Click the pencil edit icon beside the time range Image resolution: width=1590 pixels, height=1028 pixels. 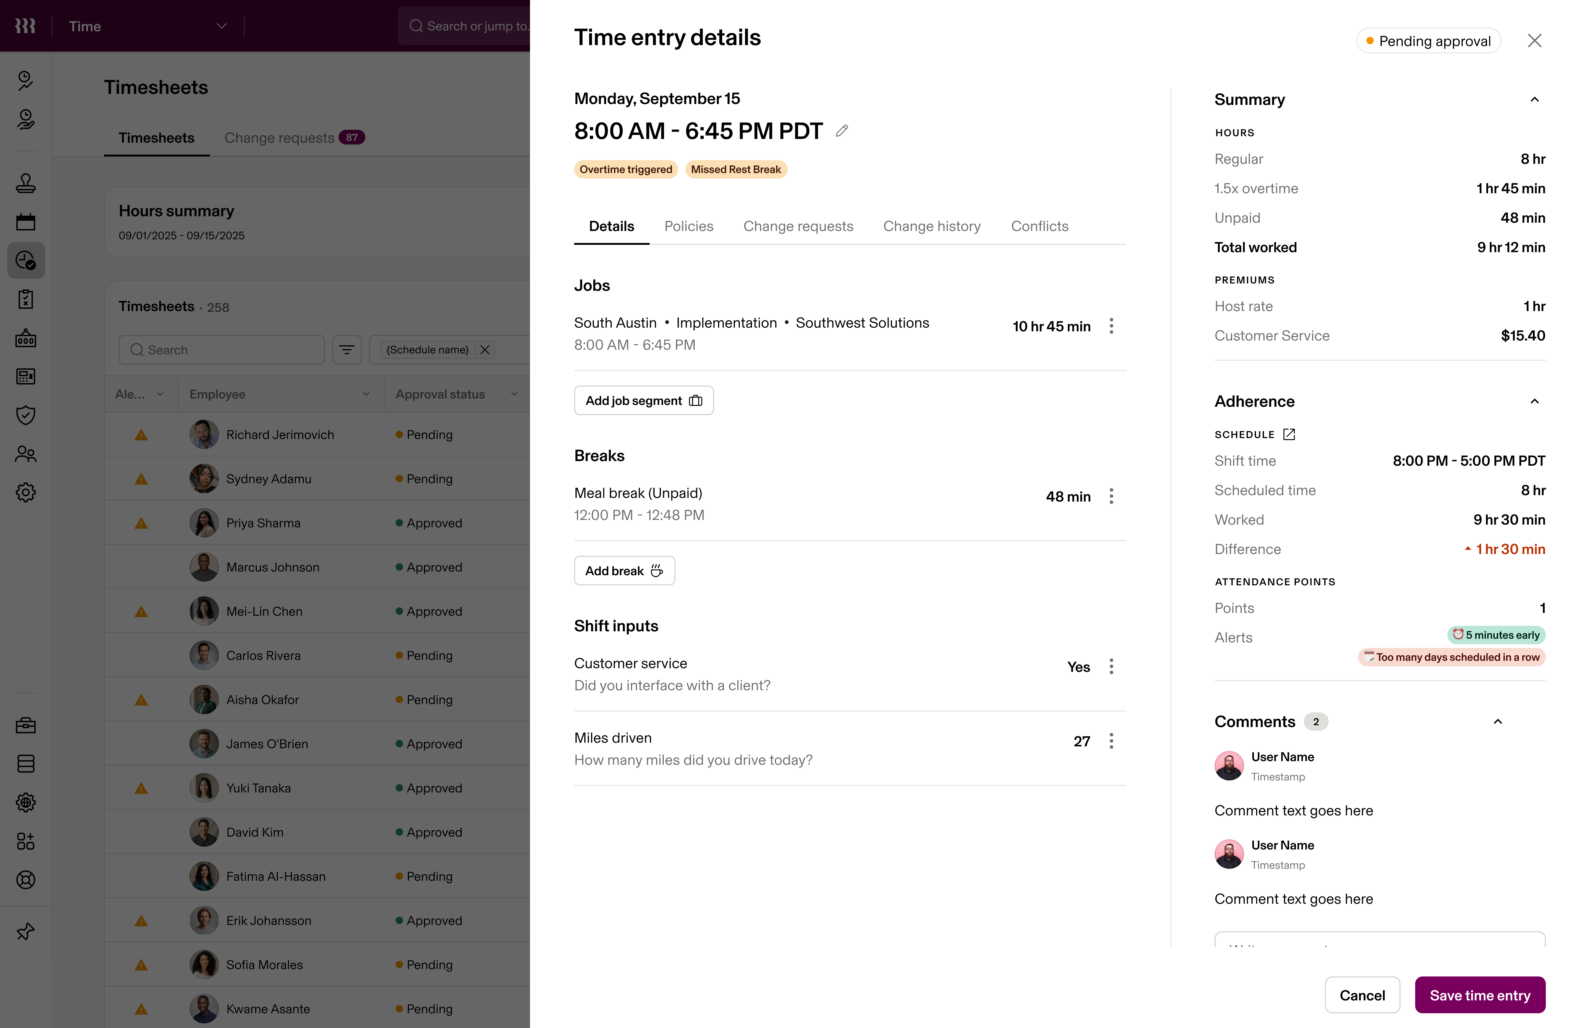(842, 131)
